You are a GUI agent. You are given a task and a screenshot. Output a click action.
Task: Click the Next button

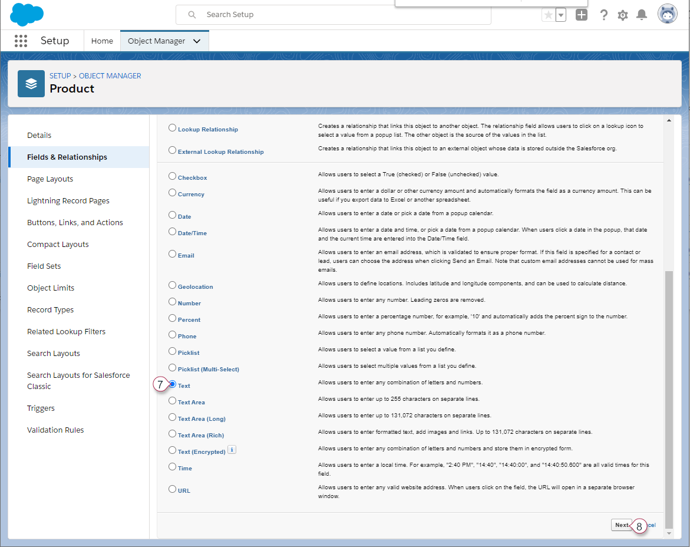(621, 525)
